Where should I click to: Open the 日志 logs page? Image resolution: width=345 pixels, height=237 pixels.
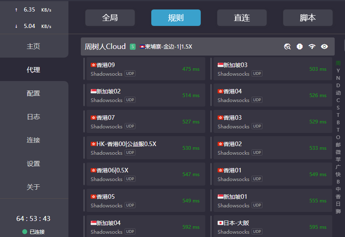[x=33, y=117]
